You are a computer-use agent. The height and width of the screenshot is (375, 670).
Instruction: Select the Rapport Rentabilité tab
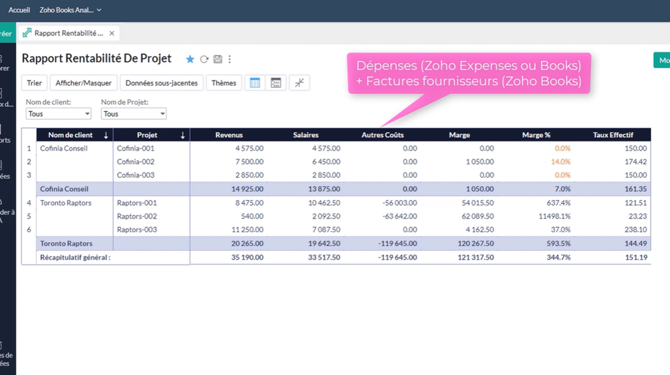pos(69,33)
